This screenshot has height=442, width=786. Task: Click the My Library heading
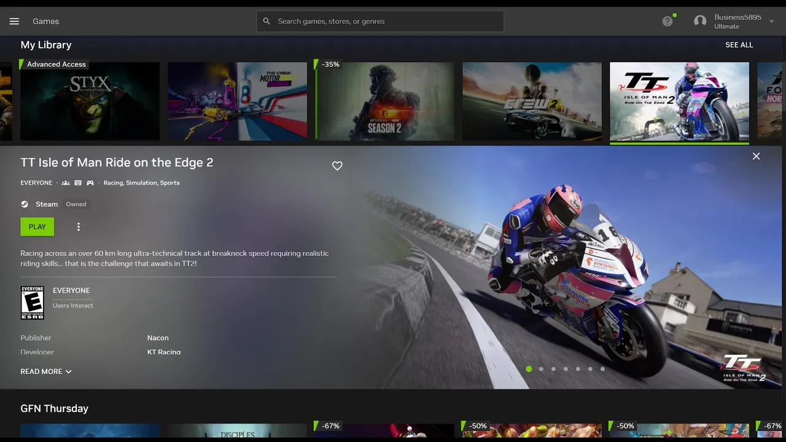46,45
